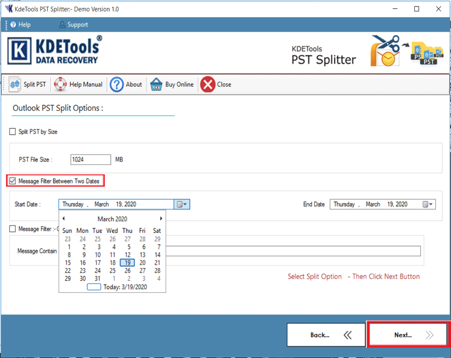Open the Start Date calendar dropdown
The height and width of the screenshot is (358, 451).
[182, 204]
